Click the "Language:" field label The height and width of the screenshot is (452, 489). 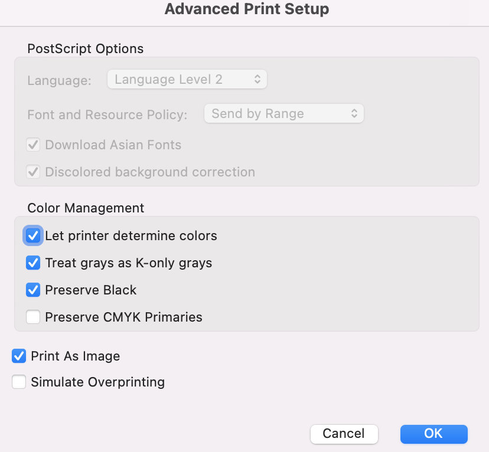[59, 80]
